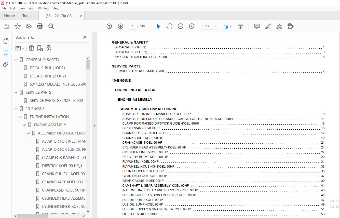Close the (53112217B) GBL document tab
This screenshot has width=340, height=218.
click(81, 16)
